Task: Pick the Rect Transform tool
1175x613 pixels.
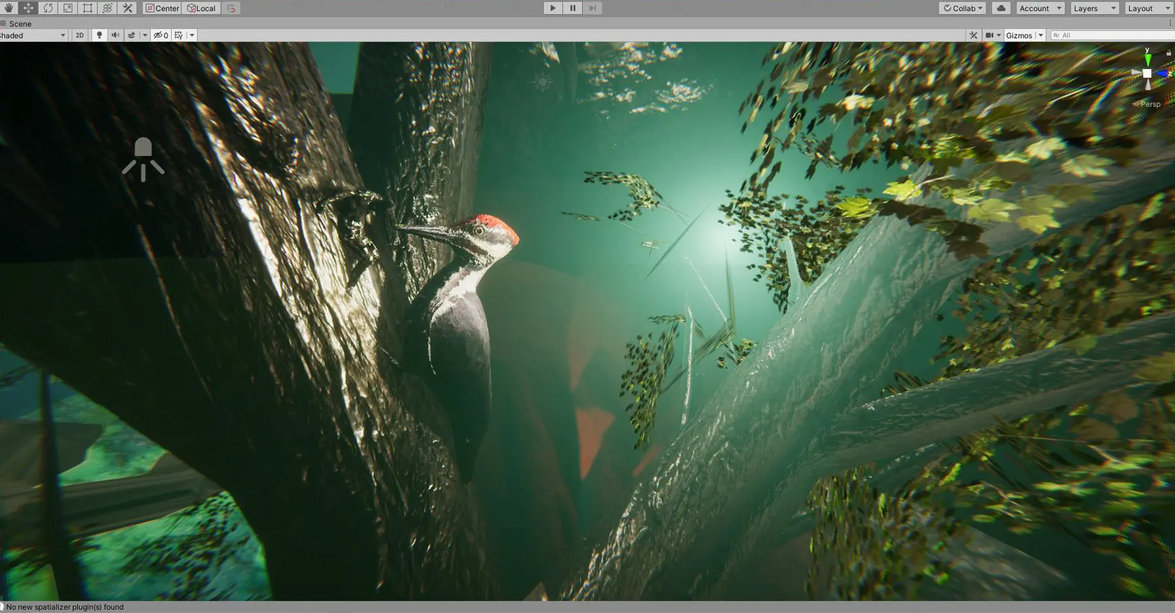Action: pos(87,8)
